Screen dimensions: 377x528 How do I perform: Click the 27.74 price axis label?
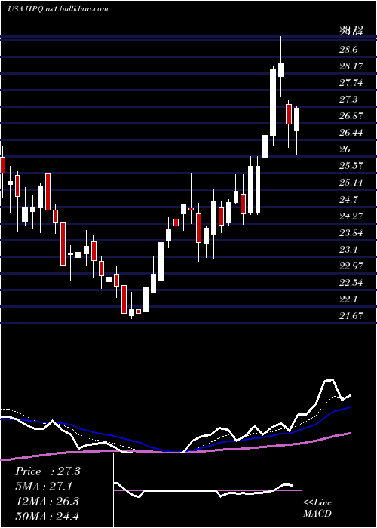351,83
